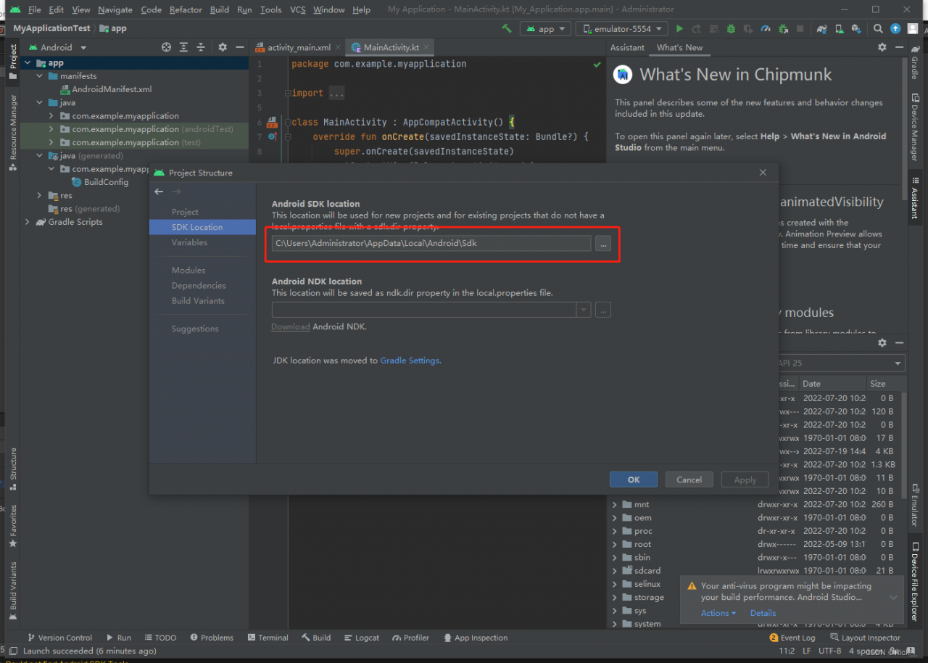Click the Android SDK location path field
928x663 pixels.
pyautogui.click(x=431, y=243)
